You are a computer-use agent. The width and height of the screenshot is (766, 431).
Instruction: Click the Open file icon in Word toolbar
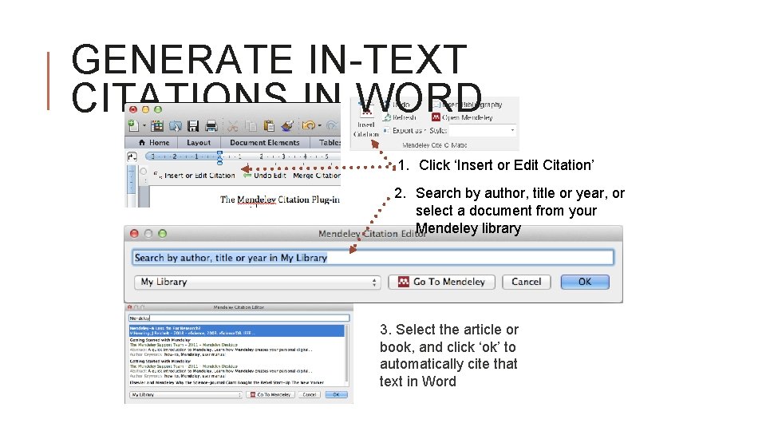[175, 126]
